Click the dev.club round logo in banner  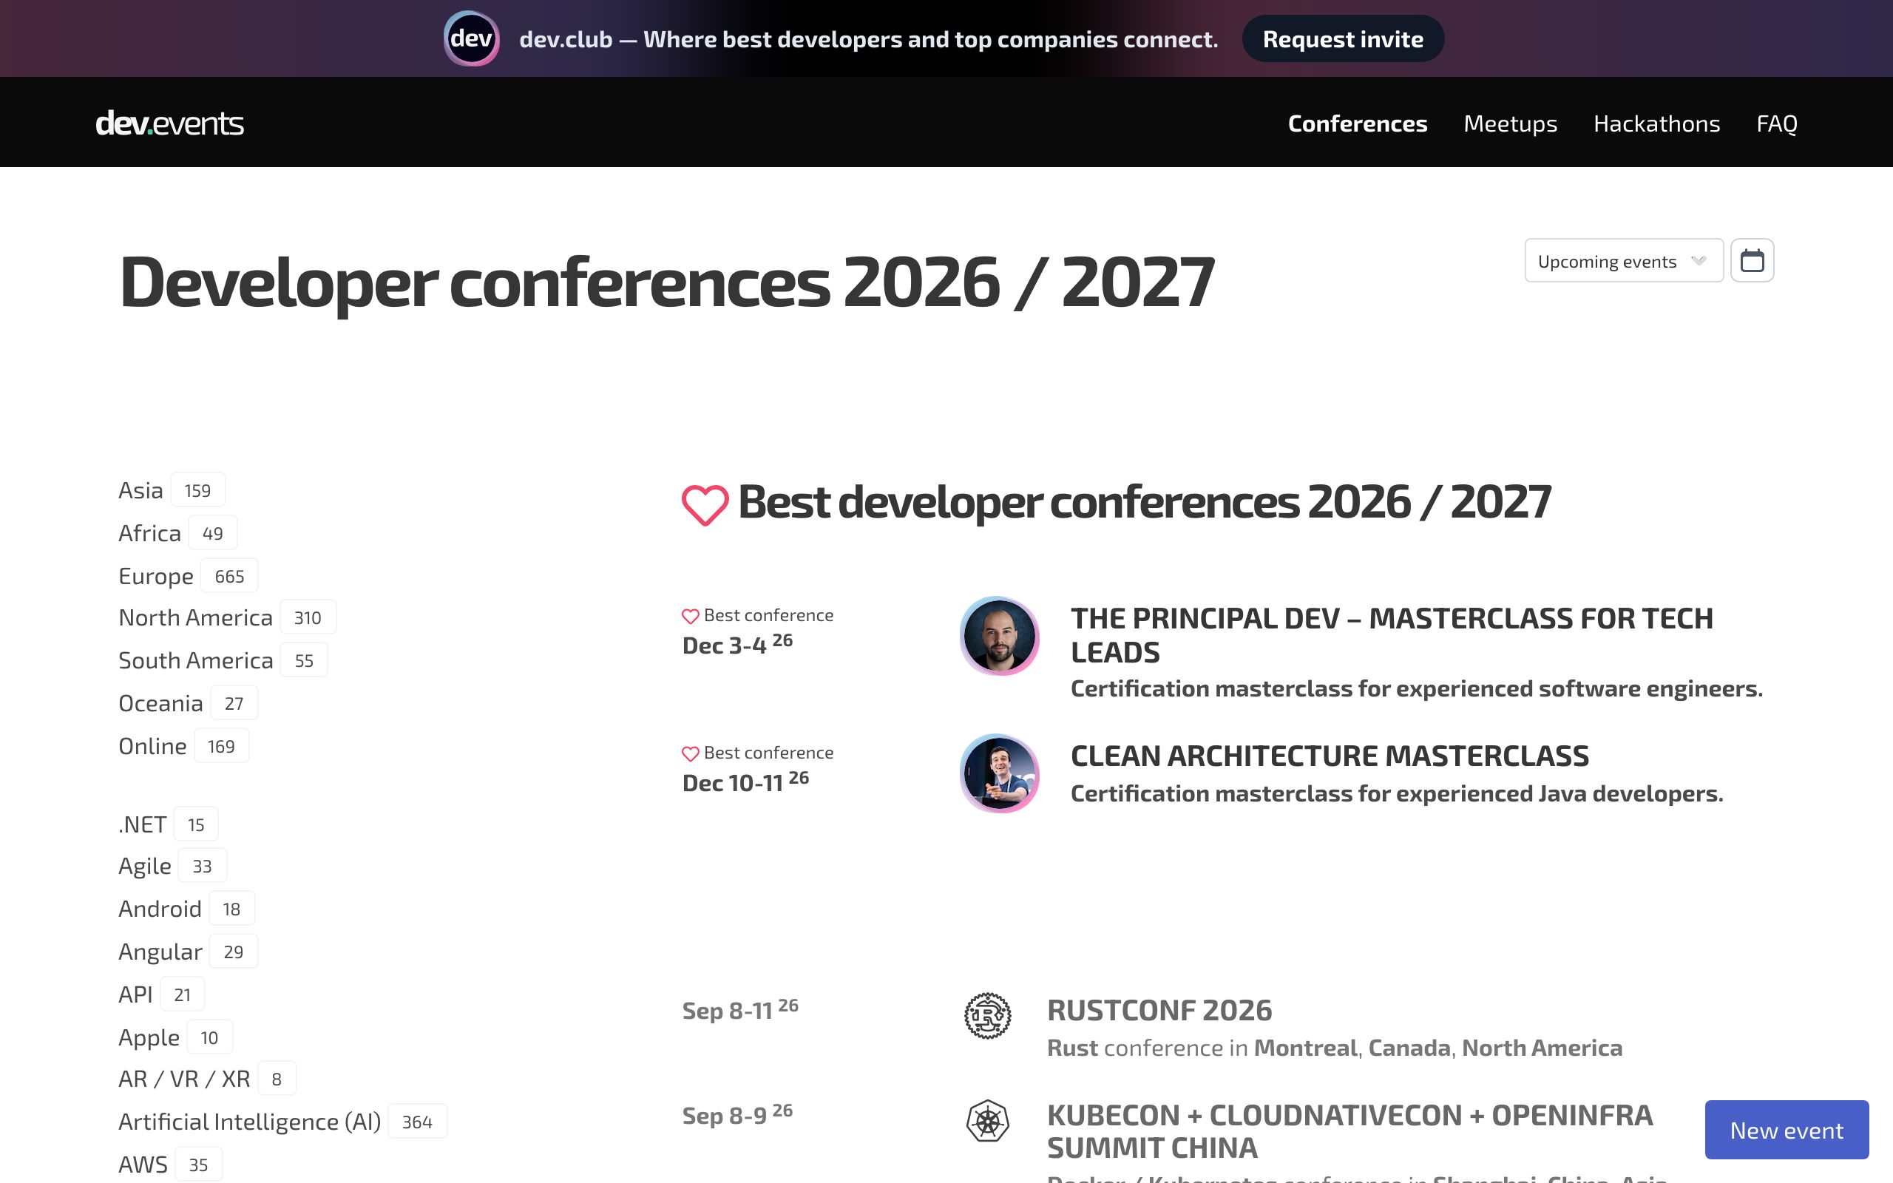pyautogui.click(x=471, y=38)
